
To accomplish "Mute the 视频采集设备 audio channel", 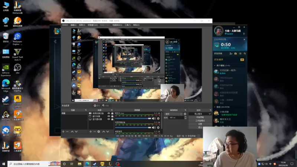I will tap(154, 128).
